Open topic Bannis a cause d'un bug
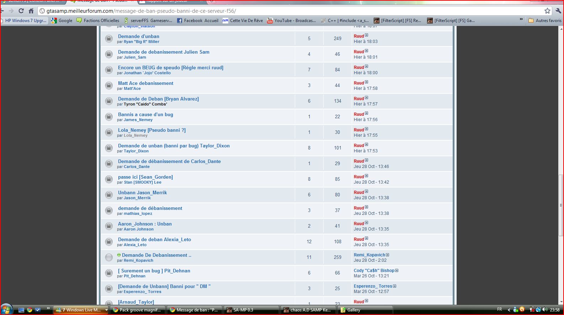564x315 pixels. [x=145, y=114]
